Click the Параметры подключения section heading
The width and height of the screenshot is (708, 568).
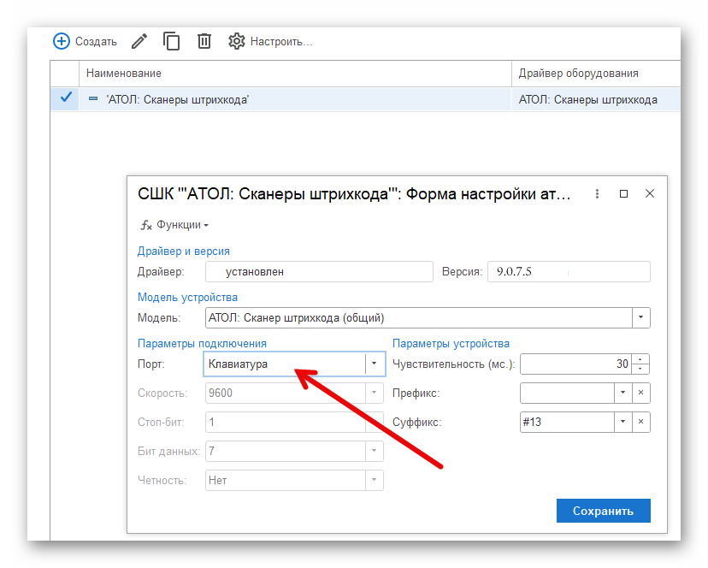pyautogui.click(x=202, y=343)
